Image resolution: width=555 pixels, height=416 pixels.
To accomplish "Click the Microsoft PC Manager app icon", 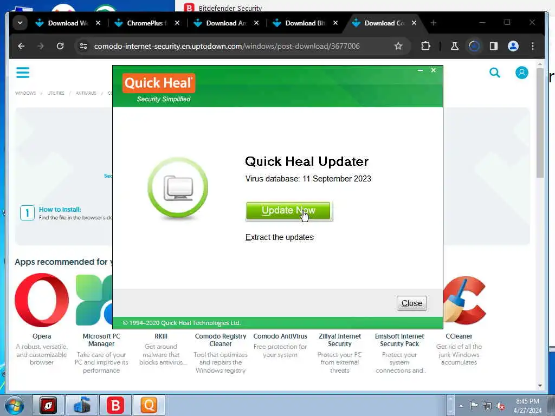I will (94, 300).
